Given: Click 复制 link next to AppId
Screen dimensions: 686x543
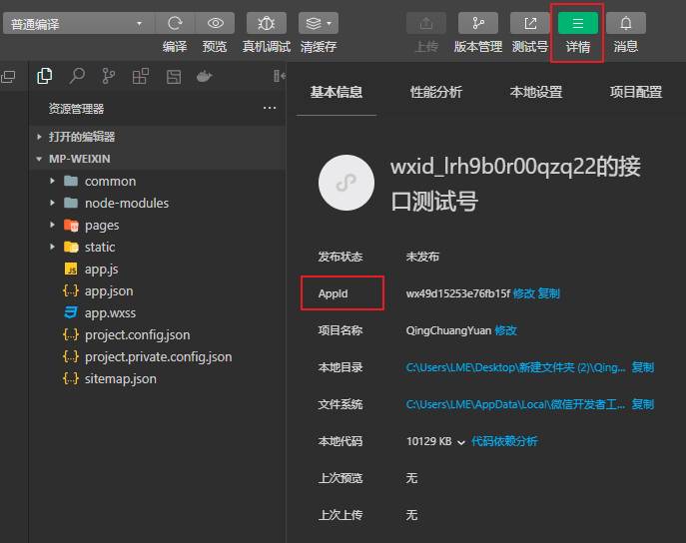Looking at the screenshot, I should (x=548, y=293).
